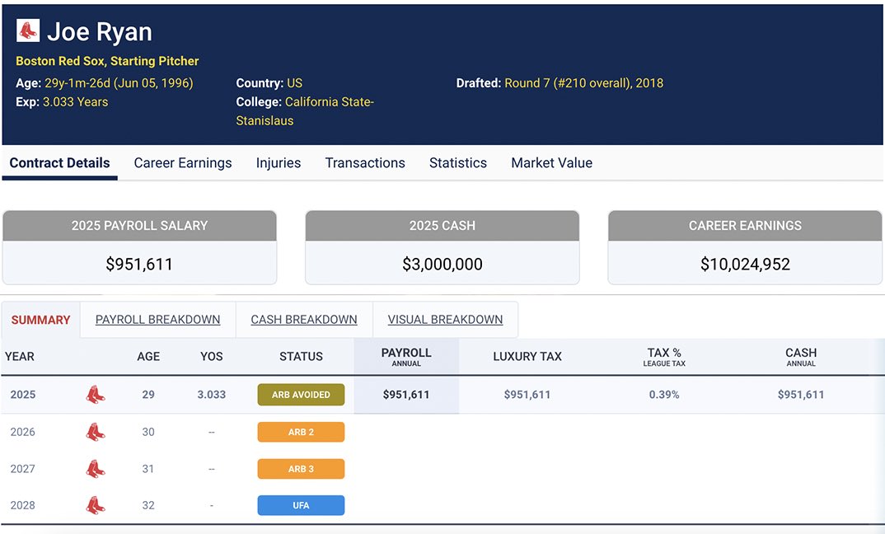885x534 pixels.
Task: Click the Cash Annual column header
Action: 801,357
